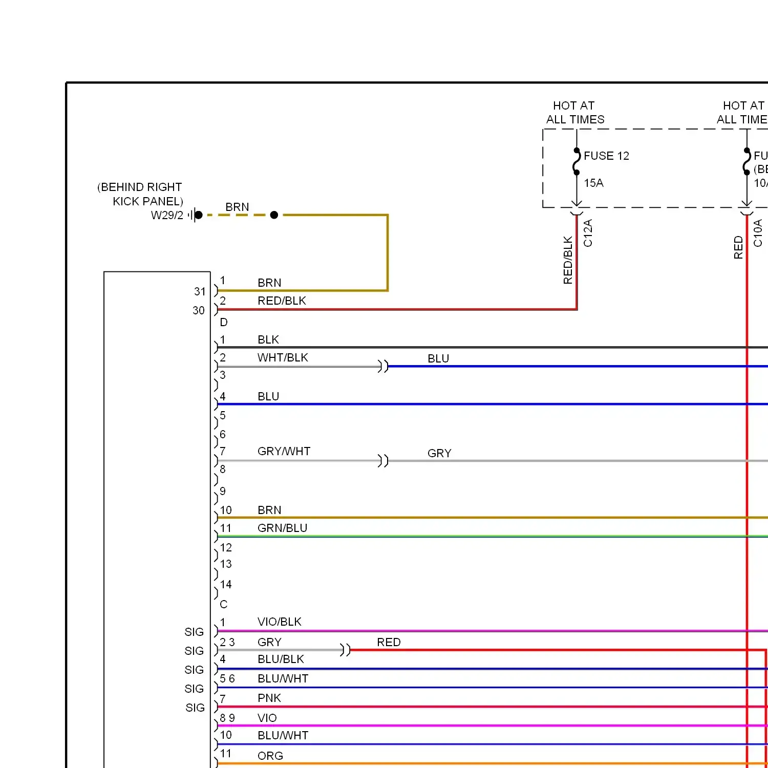Click the C12A connector label
The width and height of the screenshot is (768, 768).
pos(588,233)
